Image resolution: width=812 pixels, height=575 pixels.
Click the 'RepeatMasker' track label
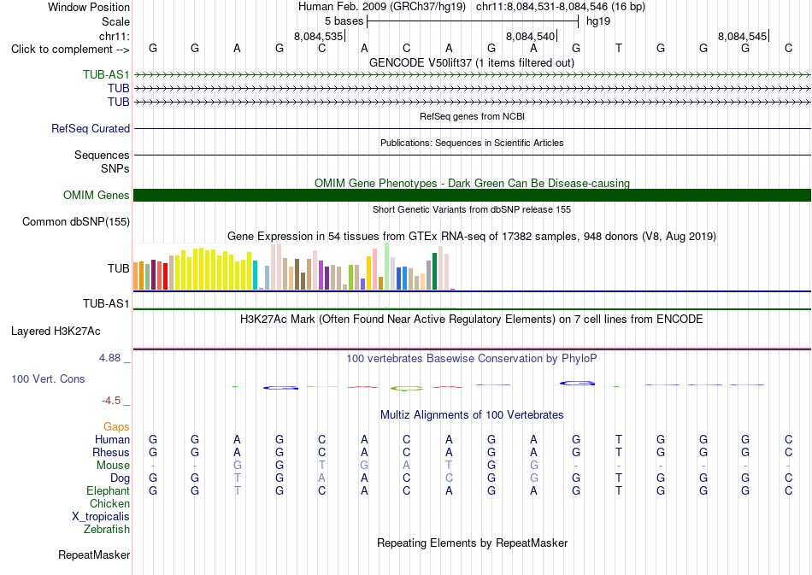point(94,554)
